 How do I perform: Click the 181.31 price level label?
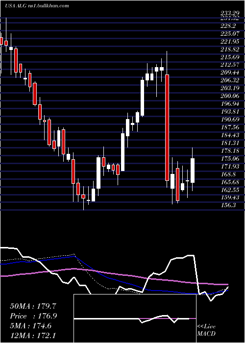pyautogui.click(x=230, y=143)
